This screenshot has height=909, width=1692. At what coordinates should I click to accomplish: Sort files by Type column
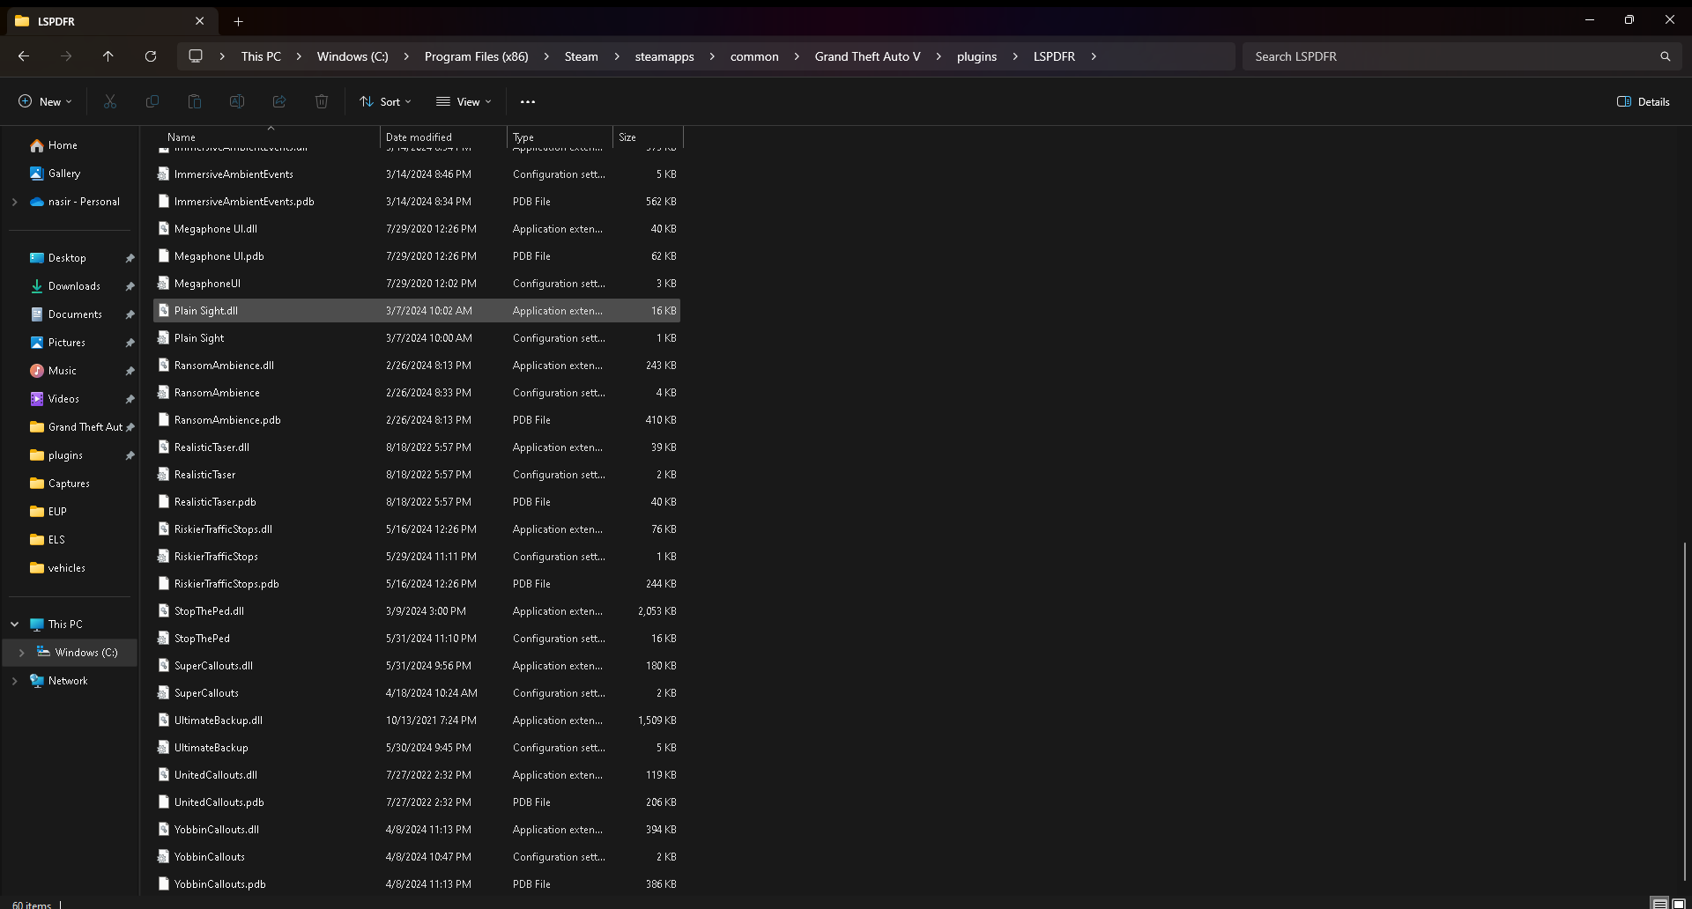pyautogui.click(x=523, y=137)
